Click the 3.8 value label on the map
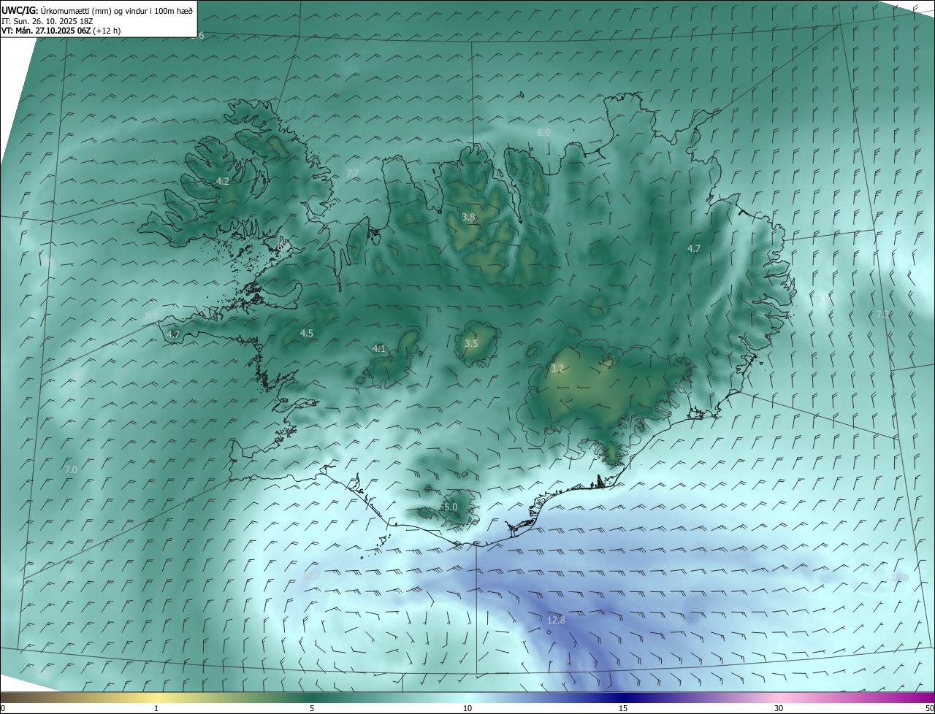 pyautogui.click(x=469, y=217)
